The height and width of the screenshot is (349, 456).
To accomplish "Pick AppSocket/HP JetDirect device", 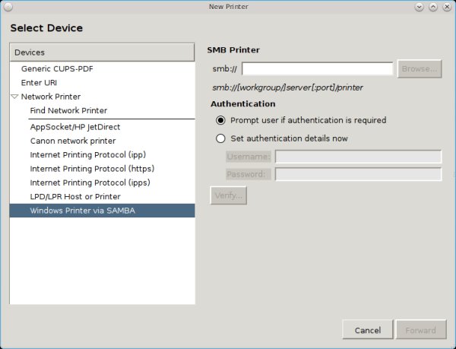I will pos(74,127).
